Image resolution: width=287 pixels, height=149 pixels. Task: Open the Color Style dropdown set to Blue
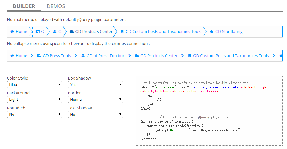pos(35,85)
